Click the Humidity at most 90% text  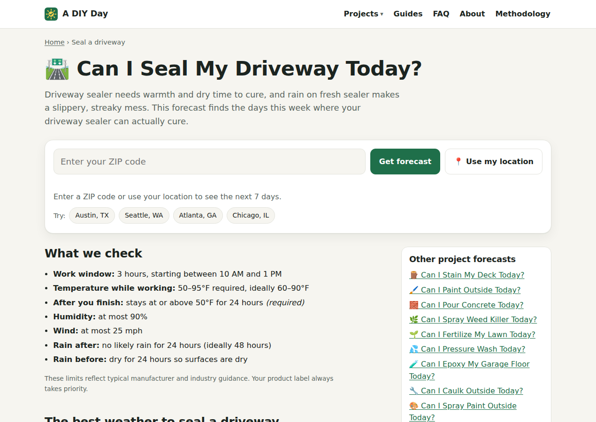100,317
